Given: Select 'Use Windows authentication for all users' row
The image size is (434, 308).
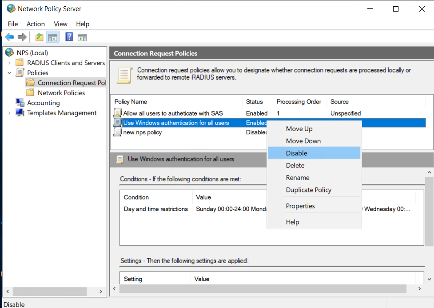Looking at the screenshot, I should (x=190, y=123).
